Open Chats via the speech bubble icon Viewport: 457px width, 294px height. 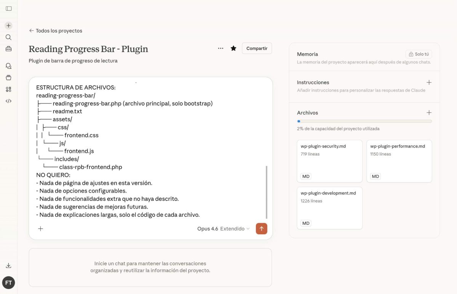8,66
